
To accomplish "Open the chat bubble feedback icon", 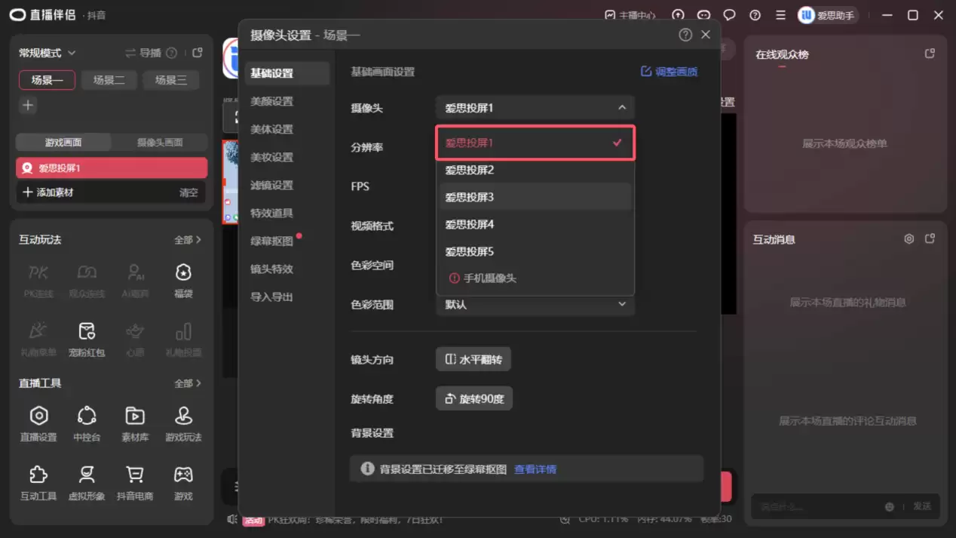I will click(729, 15).
